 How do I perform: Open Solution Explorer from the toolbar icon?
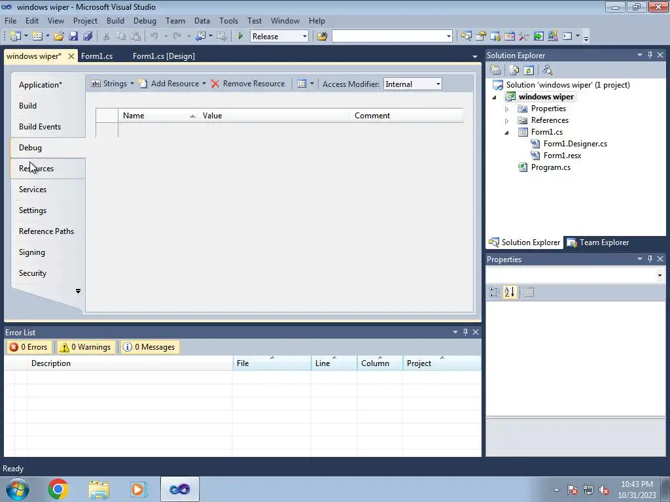[x=466, y=37]
